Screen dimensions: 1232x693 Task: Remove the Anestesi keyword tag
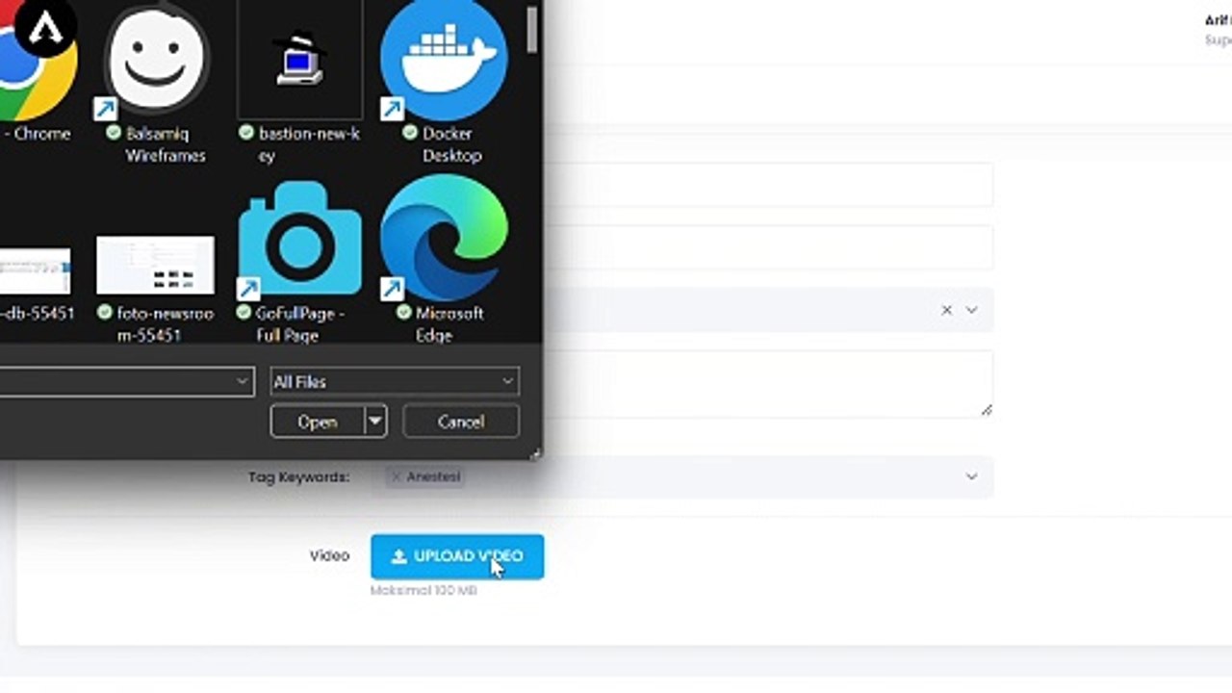[396, 476]
